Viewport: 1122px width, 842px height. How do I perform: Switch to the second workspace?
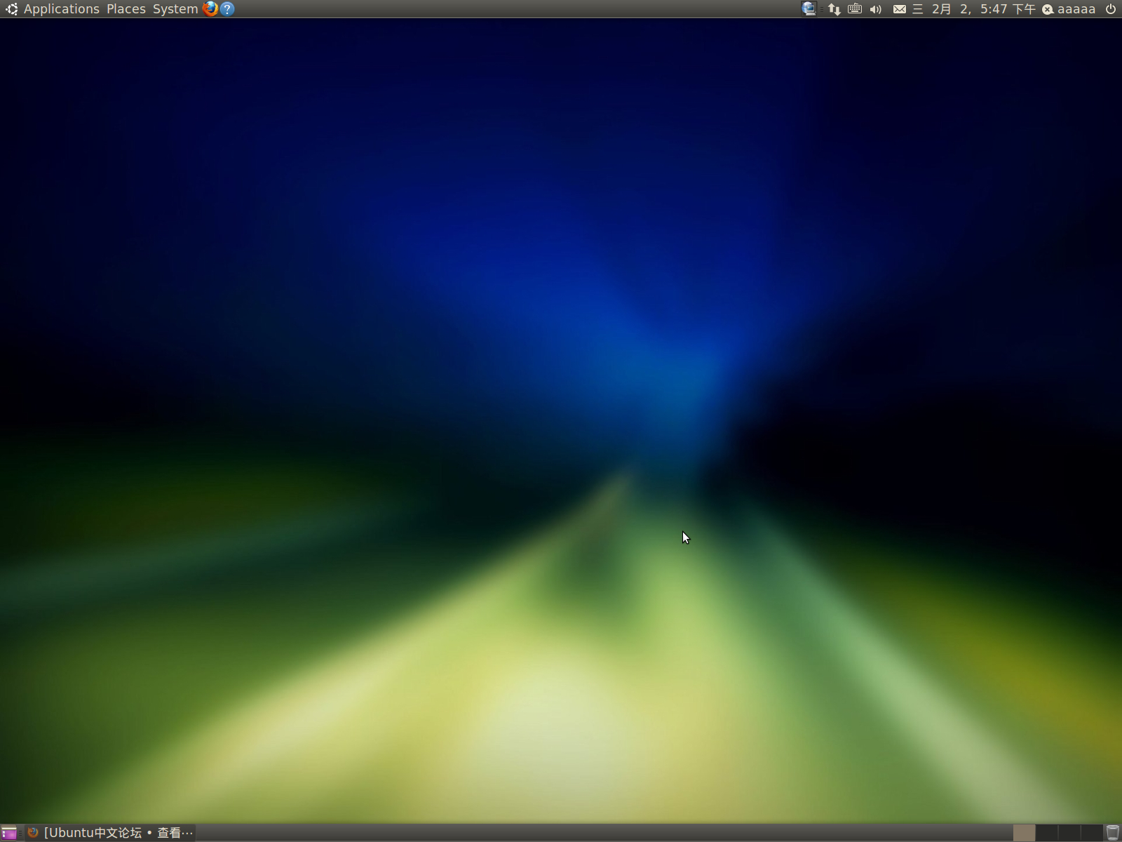pos(1046,833)
